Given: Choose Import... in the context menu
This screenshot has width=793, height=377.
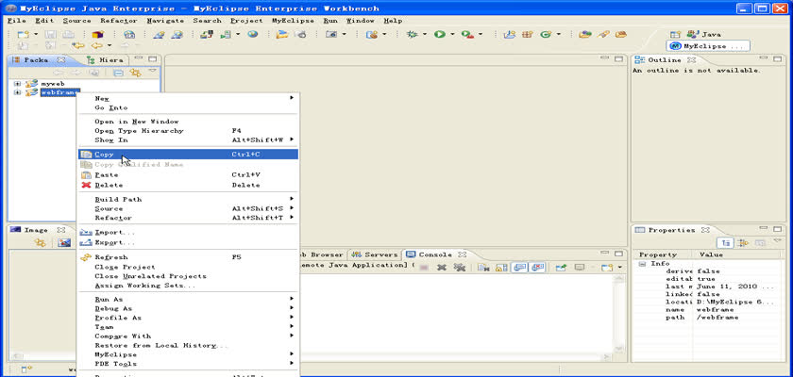Looking at the screenshot, I should pos(188,232).
